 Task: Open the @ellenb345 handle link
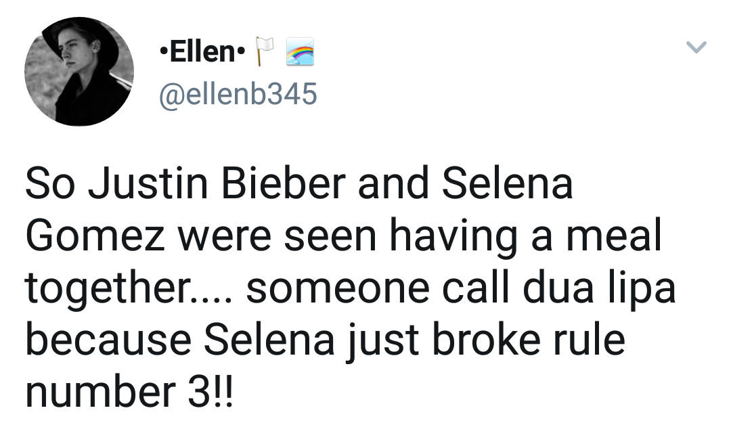238,94
